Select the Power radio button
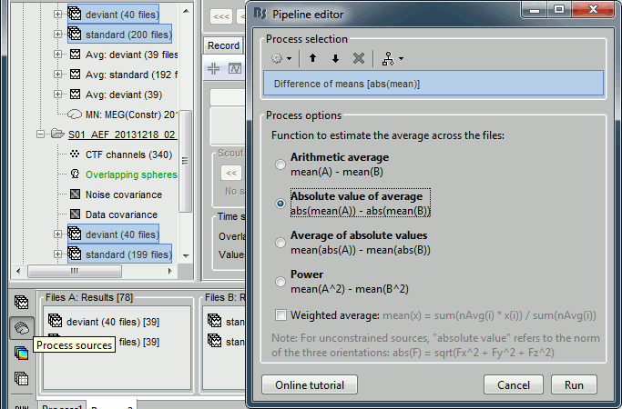The width and height of the screenshot is (622, 409). pyautogui.click(x=280, y=282)
